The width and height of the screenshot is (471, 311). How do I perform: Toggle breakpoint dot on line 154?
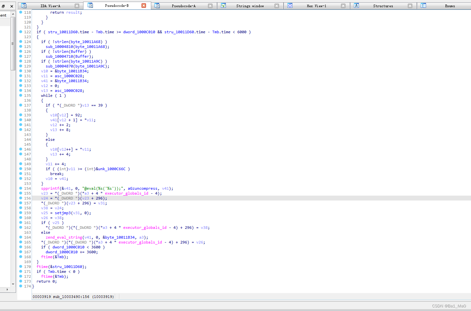(x=21, y=188)
